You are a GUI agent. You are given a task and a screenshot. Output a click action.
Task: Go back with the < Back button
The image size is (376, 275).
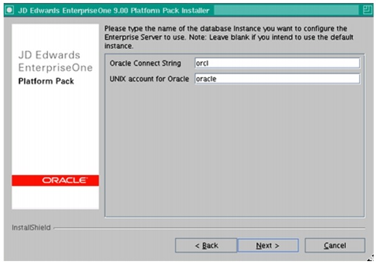coord(206,245)
